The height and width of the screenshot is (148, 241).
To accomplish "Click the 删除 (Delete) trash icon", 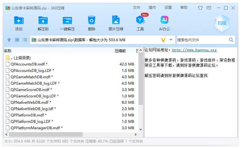I will click(92, 20).
